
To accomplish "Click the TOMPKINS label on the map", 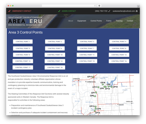I will (x=76, y=79).
